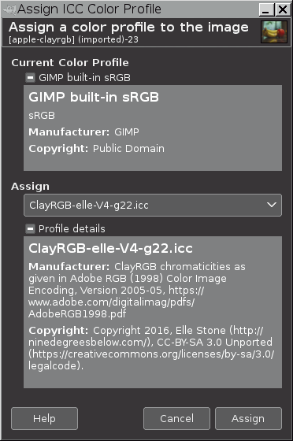Cancel the color profile assignment
The image size is (293, 441).
click(176, 418)
